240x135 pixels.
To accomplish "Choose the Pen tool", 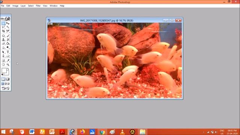I will (x=3, y=56).
